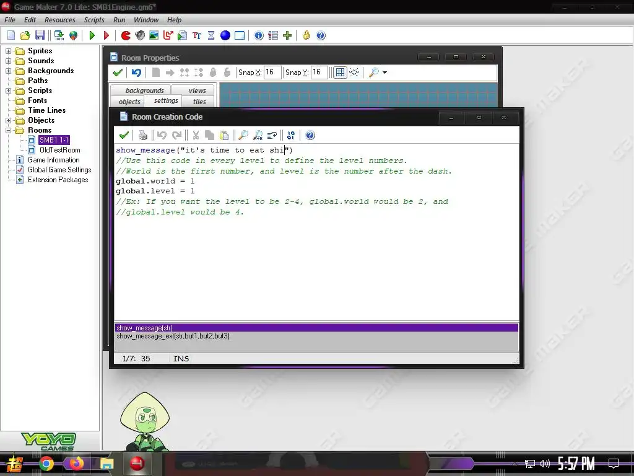Create a background resource
The width and height of the screenshot is (634, 476).
pyautogui.click(x=154, y=35)
